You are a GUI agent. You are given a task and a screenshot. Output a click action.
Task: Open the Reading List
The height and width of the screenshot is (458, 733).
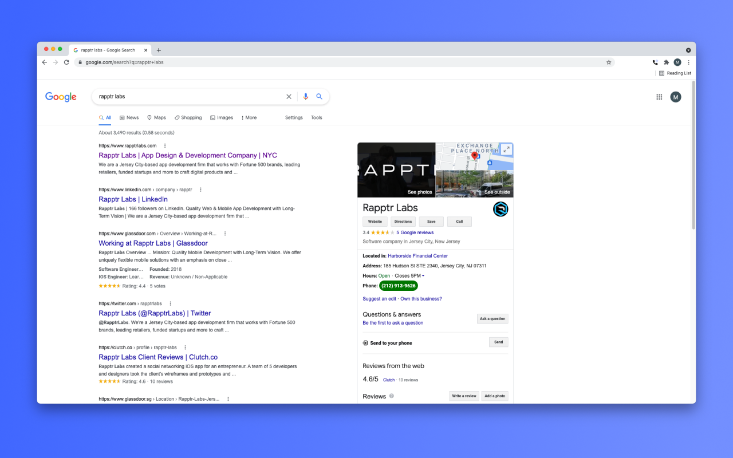pos(675,73)
